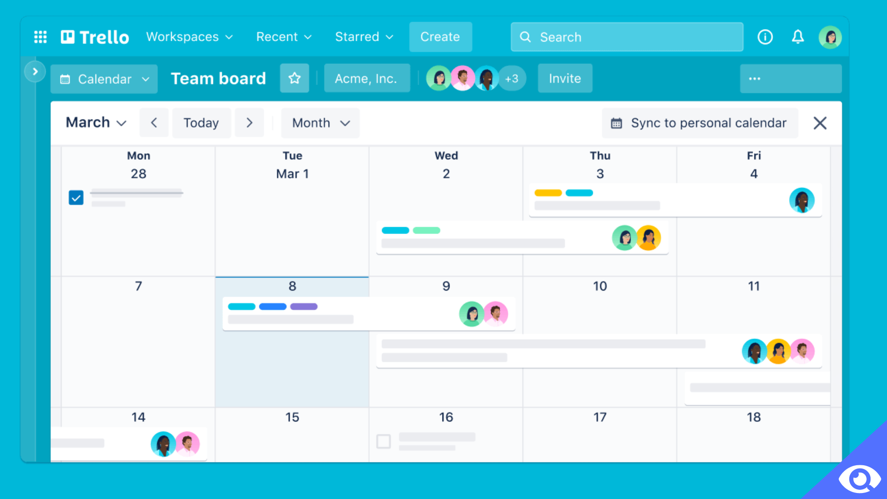Click the three-dot overflow menu icon
This screenshot has height=499, width=887.
pos(755,79)
